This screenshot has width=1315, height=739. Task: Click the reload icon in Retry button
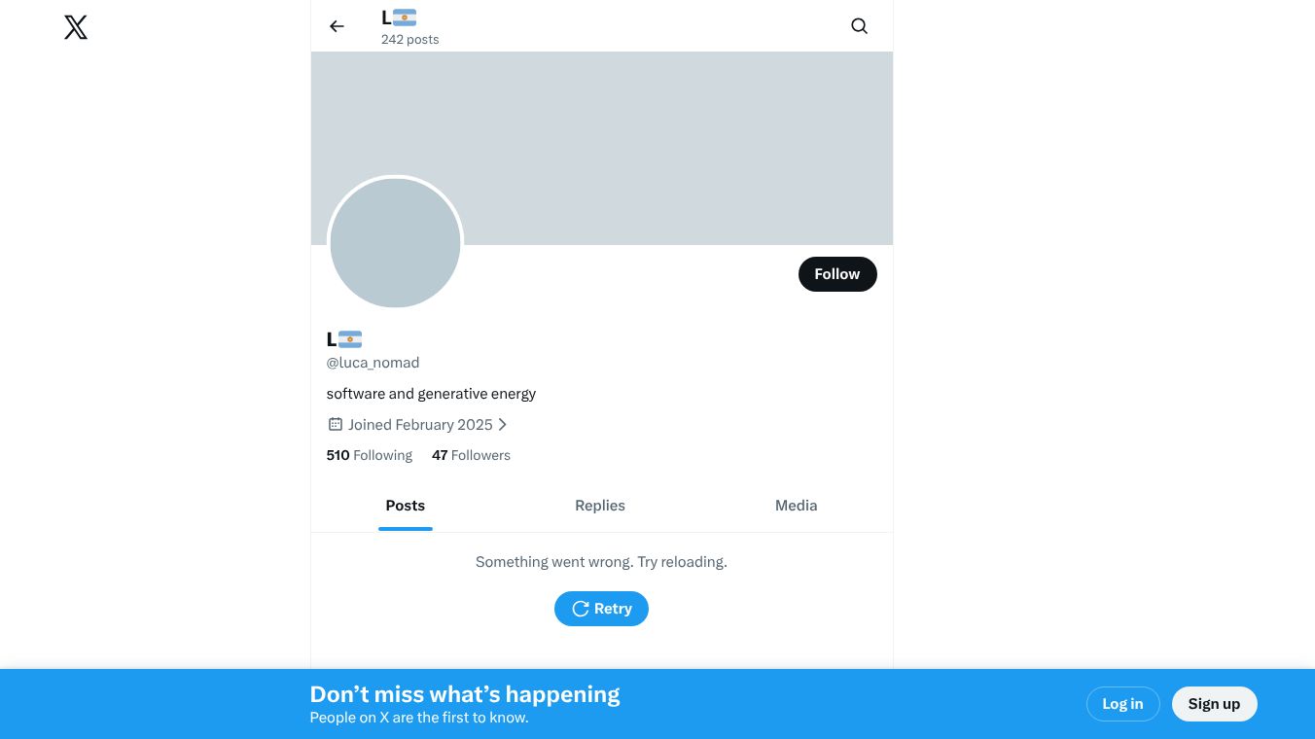(581, 609)
